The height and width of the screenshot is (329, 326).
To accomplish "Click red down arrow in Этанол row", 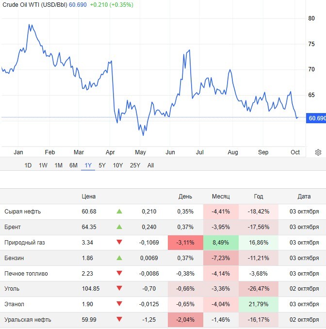I will coord(119,304).
